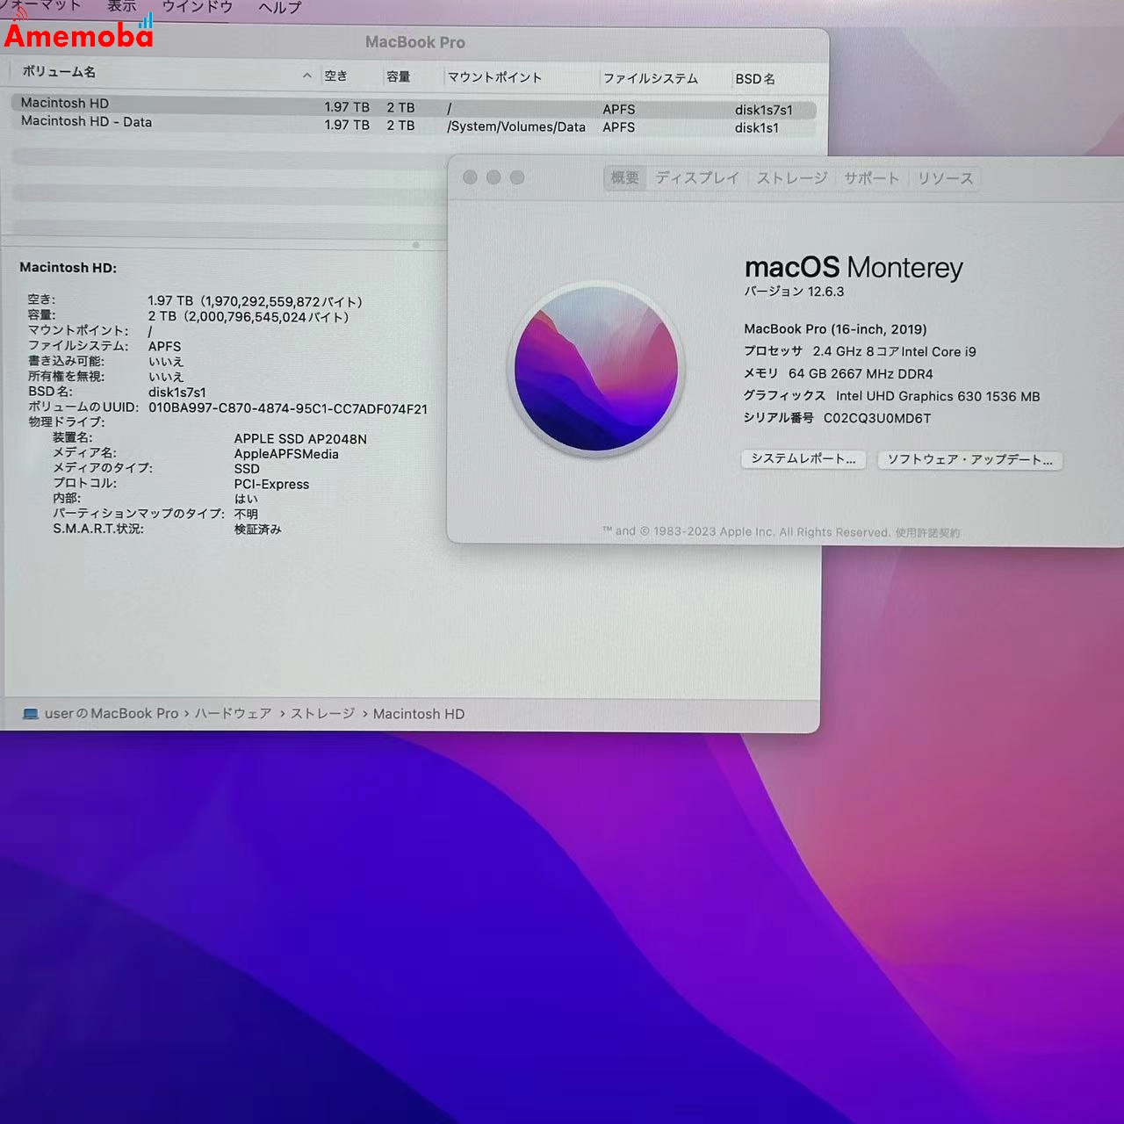The width and height of the screenshot is (1124, 1124).
Task: Select the Macintosh HD - Data row
Action: [176, 122]
